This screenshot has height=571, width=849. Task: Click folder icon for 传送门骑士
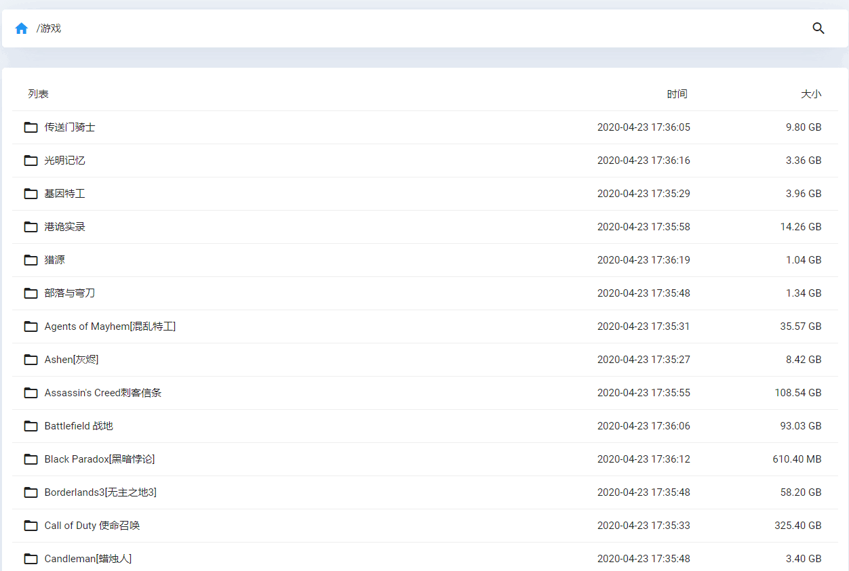31,127
